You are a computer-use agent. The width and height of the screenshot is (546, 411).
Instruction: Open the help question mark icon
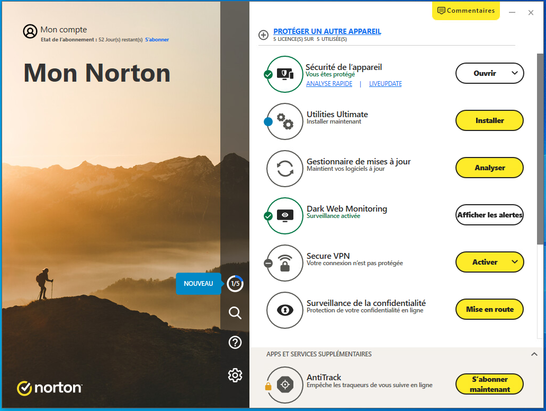(x=235, y=343)
